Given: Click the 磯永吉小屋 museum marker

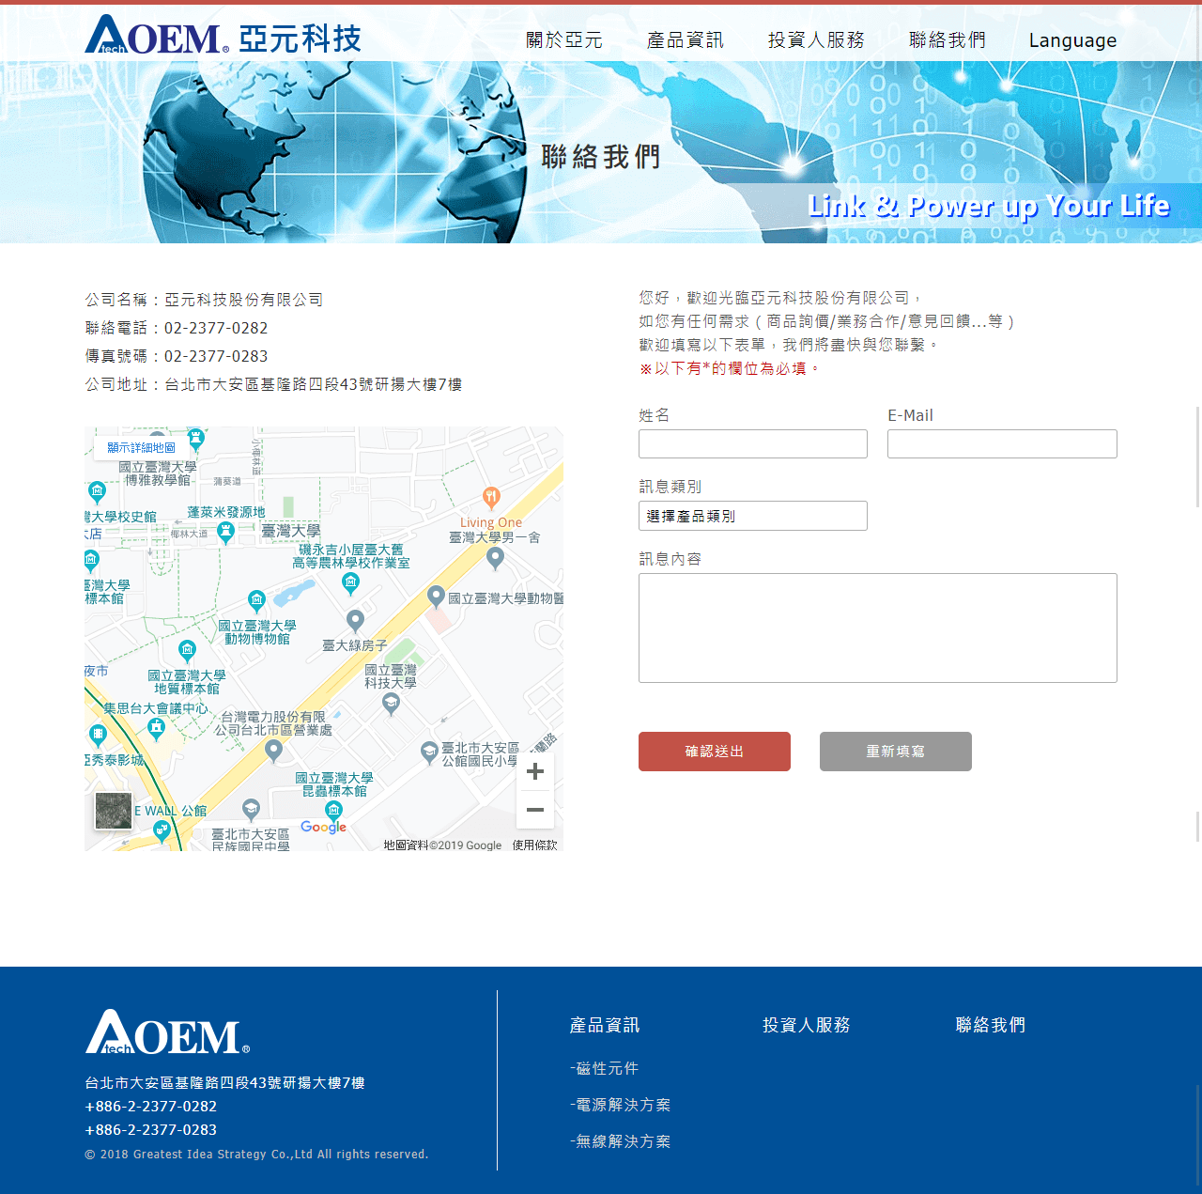Looking at the screenshot, I should point(350,583).
